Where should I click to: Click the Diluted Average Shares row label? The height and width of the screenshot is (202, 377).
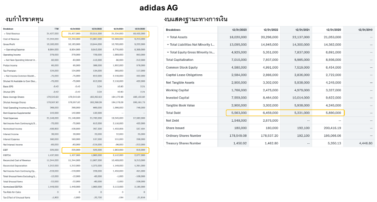[14, 103]
